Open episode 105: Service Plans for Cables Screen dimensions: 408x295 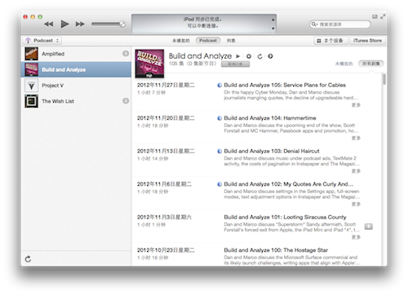285,85
